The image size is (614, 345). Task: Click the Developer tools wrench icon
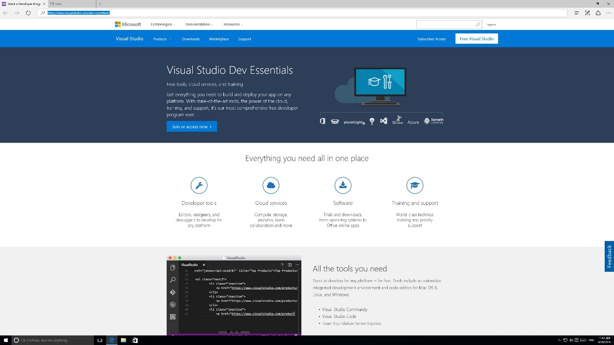coord(199,185)
